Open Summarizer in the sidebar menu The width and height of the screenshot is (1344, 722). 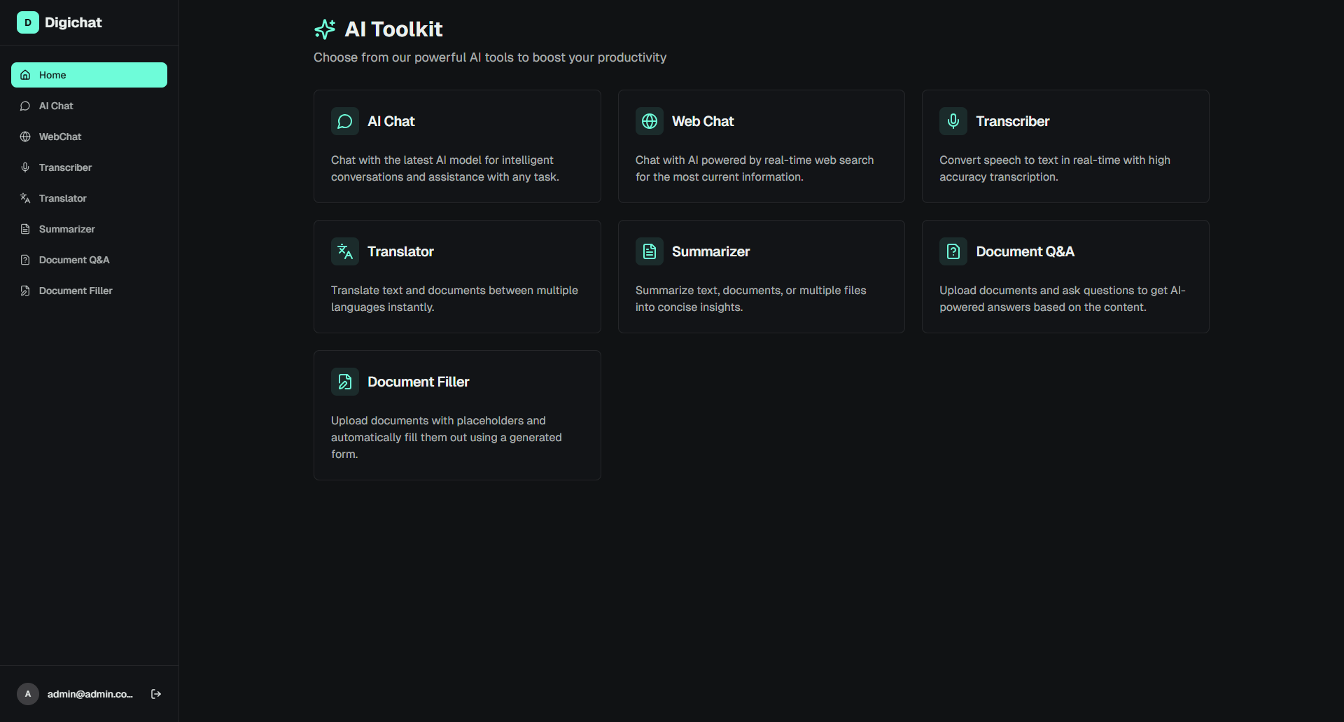coord(66,229)
